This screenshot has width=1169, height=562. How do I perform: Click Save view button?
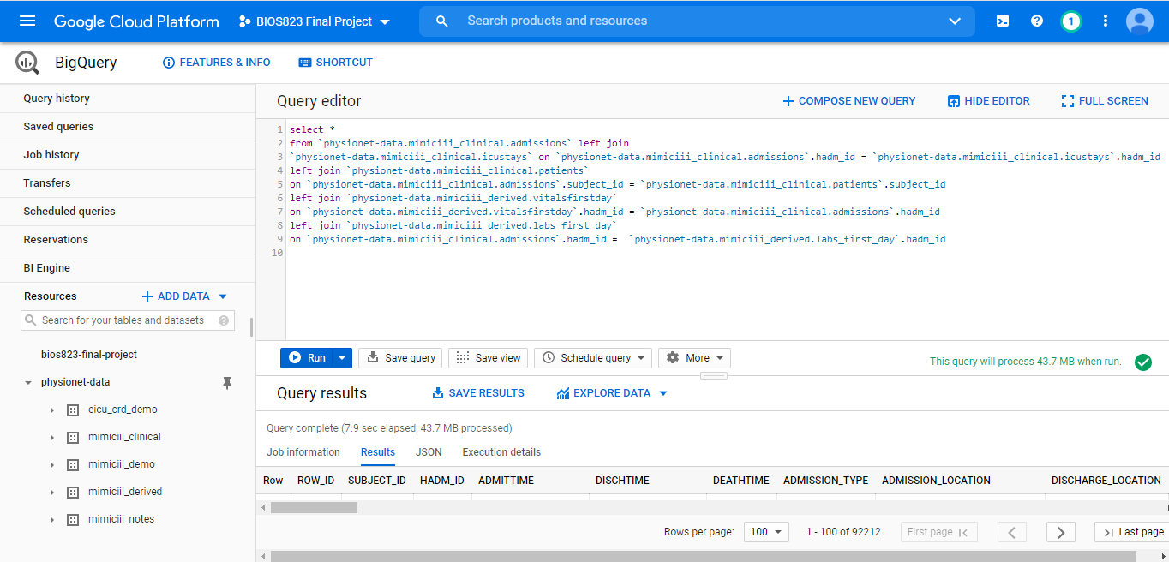489,358
